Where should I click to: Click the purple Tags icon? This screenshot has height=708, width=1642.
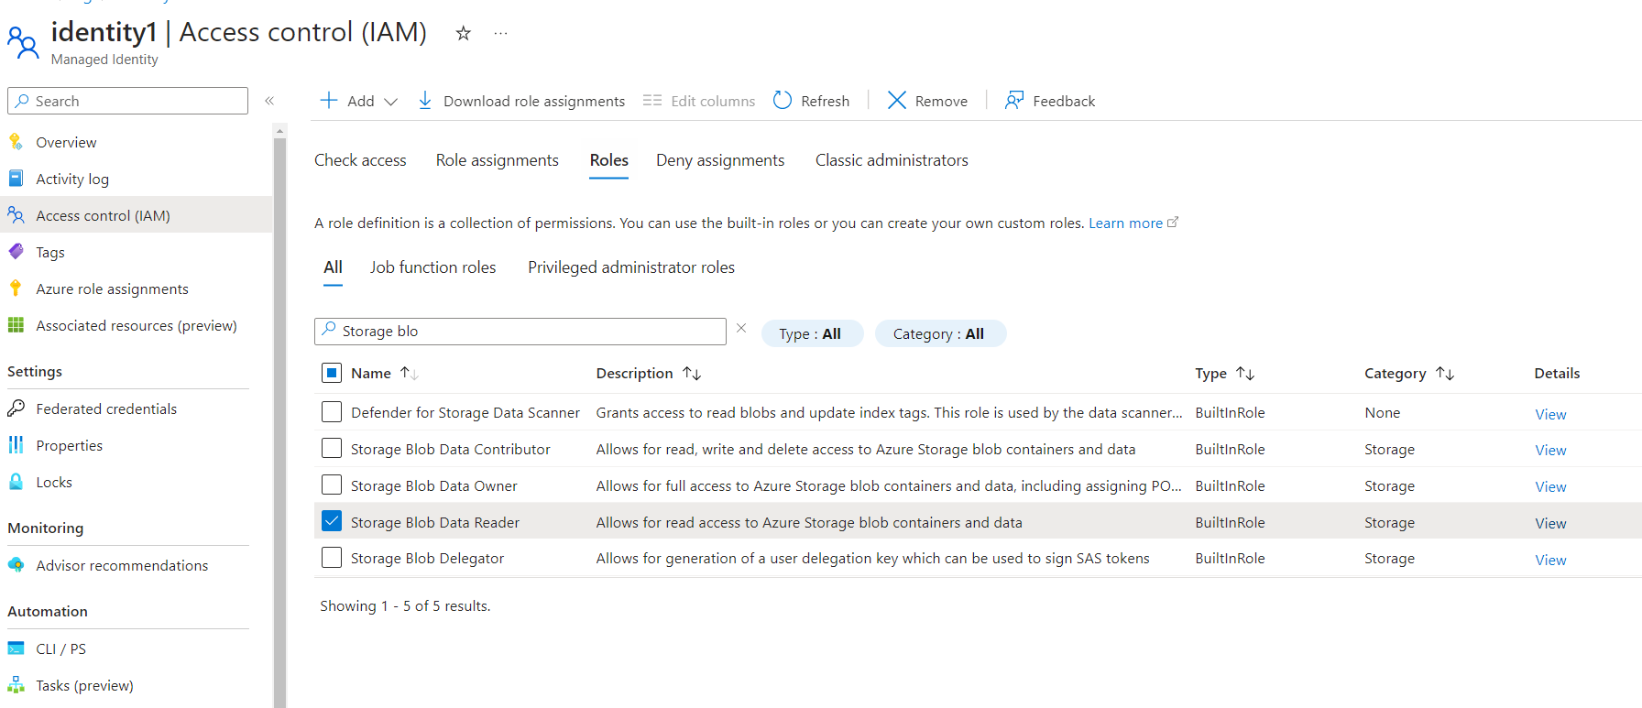pos(16,252)
